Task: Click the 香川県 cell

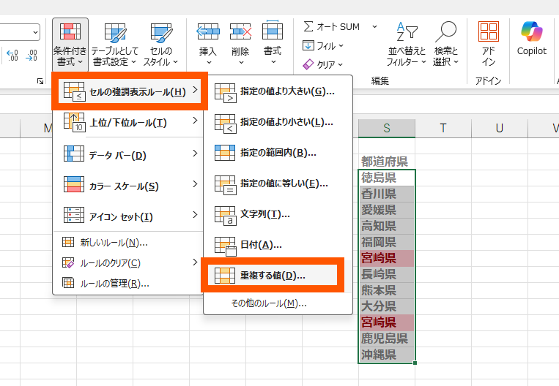Action: [387, 194]
